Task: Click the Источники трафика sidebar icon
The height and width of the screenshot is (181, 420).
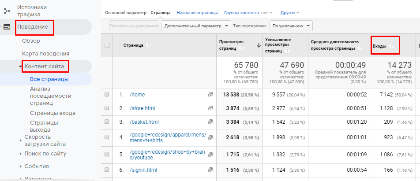Action: pyautogui.click(x=7, y=11)
